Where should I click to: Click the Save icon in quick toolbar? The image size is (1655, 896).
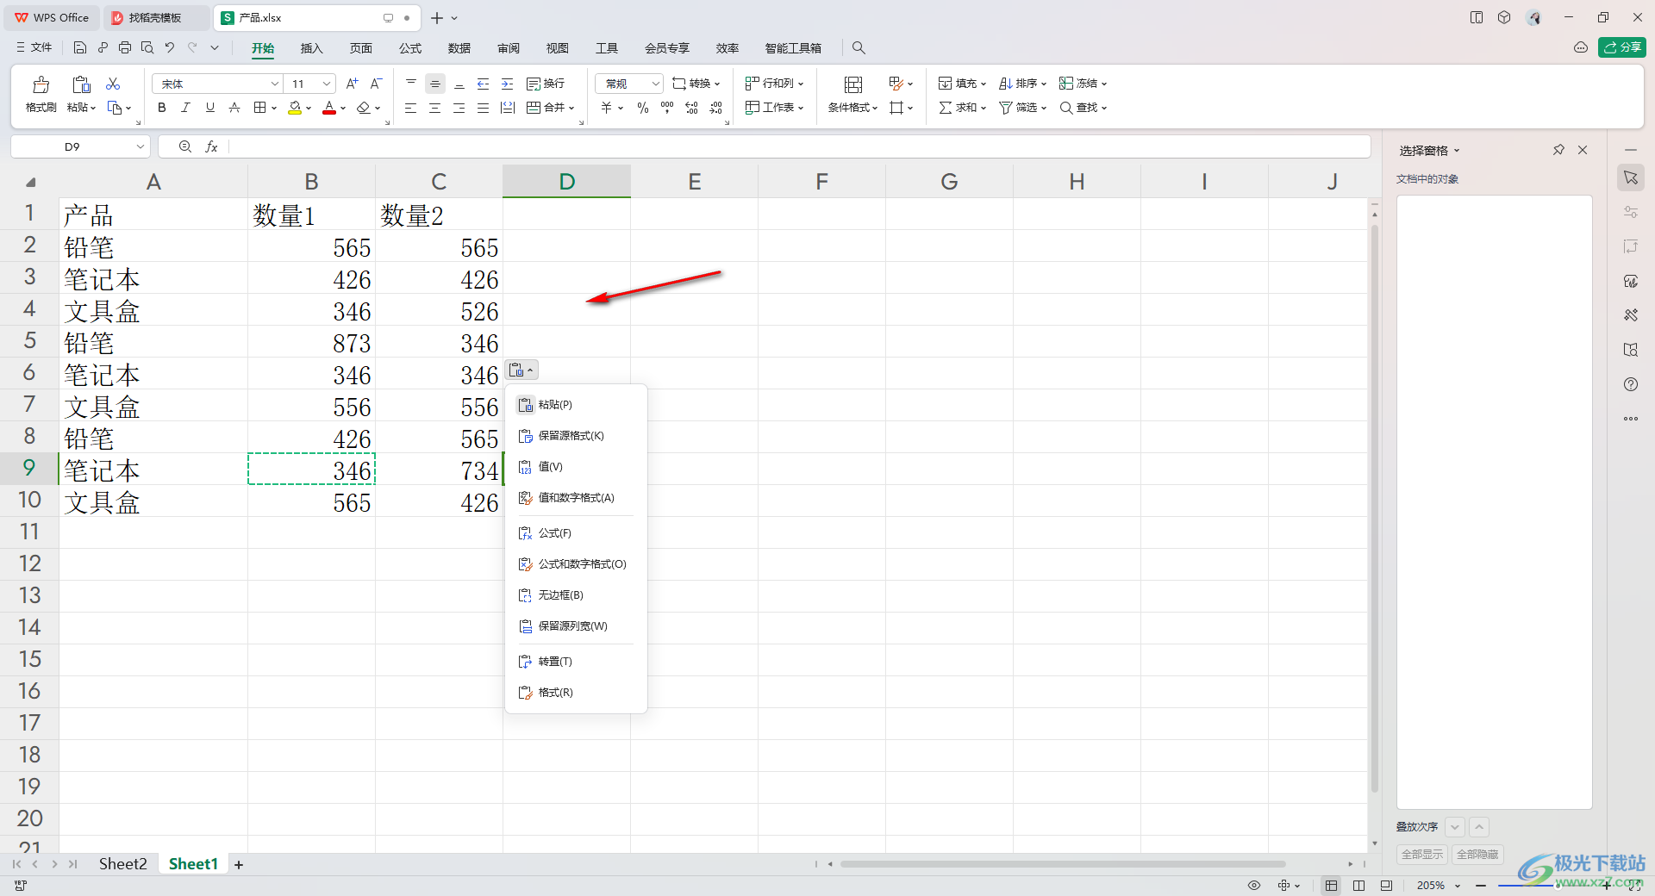pyautogui.click(x=80, y=47)
